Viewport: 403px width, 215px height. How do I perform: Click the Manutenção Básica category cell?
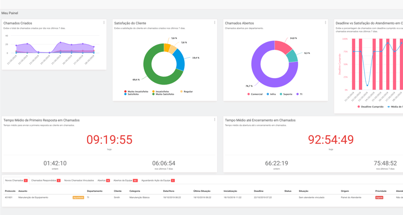[x=139, y=198]
